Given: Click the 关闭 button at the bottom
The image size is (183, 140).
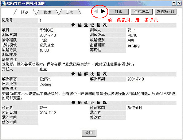Looking at the screenshot, I should [x=89, y=133].
